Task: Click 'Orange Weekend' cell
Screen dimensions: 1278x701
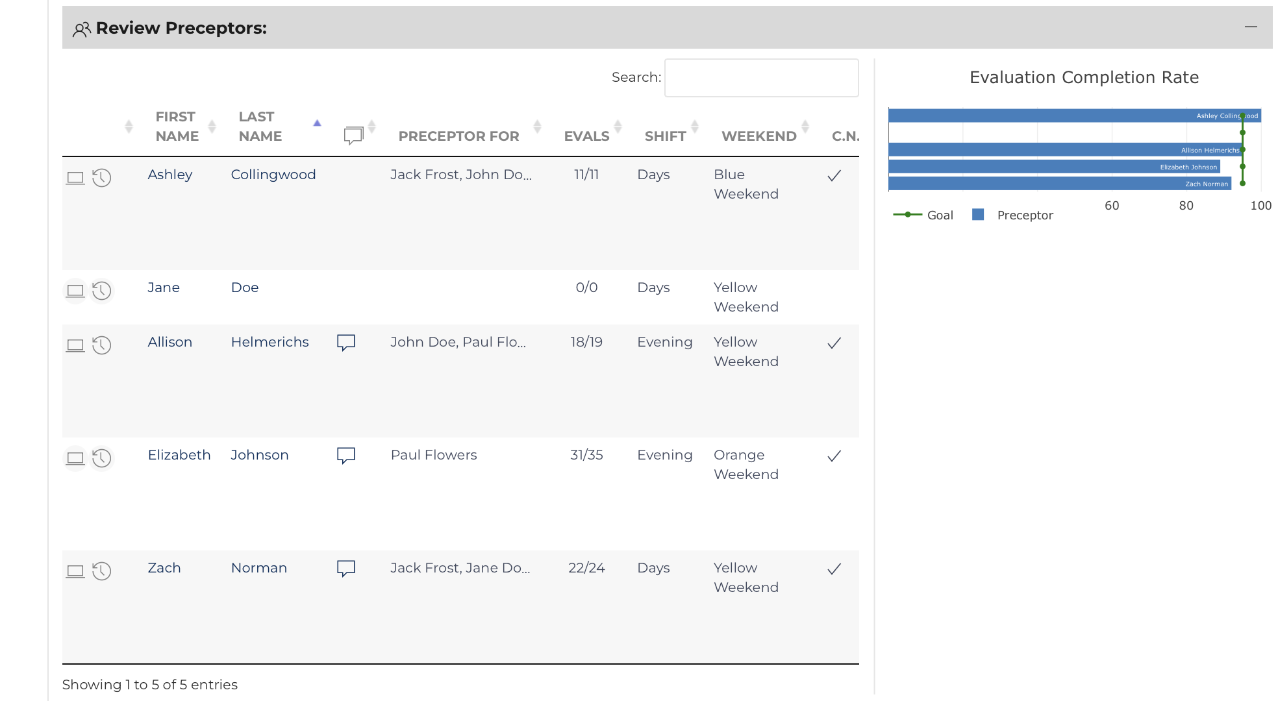Action: click(x=746, y=465)
